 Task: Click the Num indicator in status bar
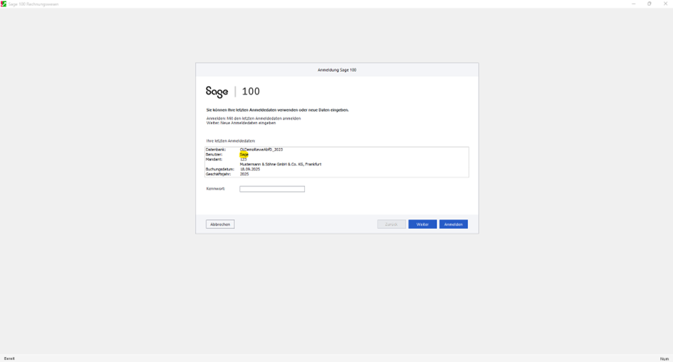coord(664,358)
